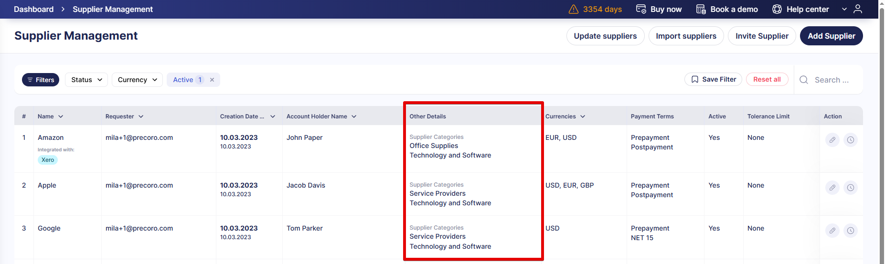
Task: Click the Amazon supplier name
Action: click(51, 137)
